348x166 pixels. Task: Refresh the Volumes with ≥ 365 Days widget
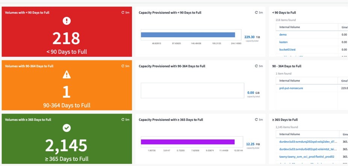tap(123, 120)
